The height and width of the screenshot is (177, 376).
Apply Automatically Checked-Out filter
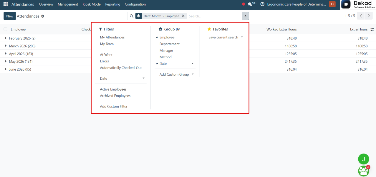click(121, 68)
